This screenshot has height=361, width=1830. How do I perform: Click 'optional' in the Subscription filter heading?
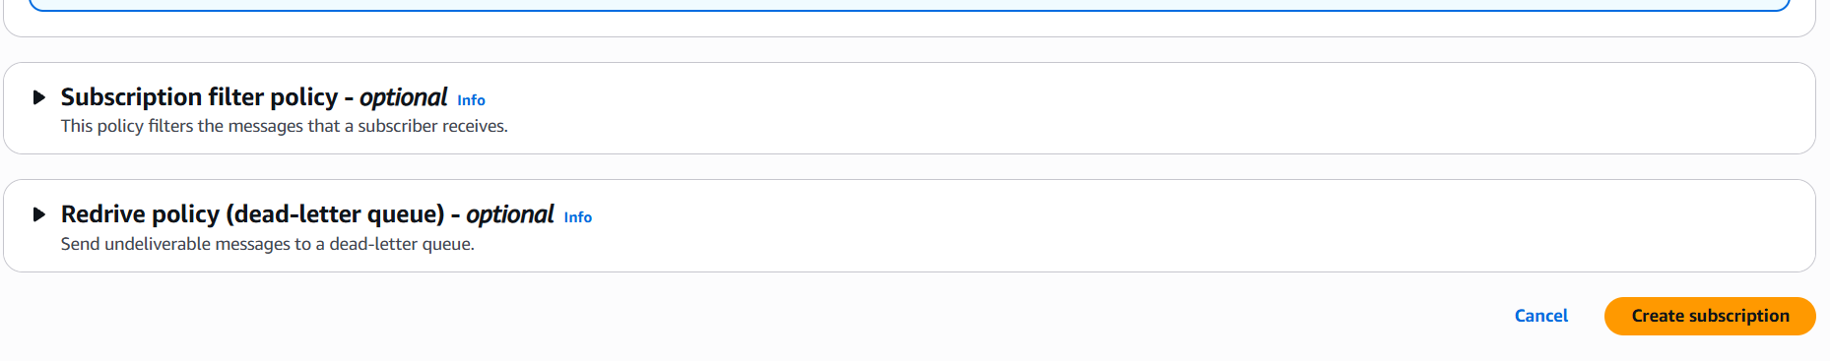click(x=403, y=97)
